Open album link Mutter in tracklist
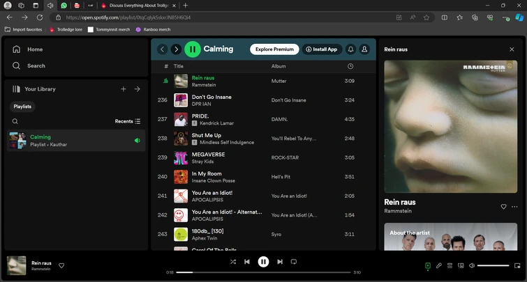527x282 pixels. point(279,81)
